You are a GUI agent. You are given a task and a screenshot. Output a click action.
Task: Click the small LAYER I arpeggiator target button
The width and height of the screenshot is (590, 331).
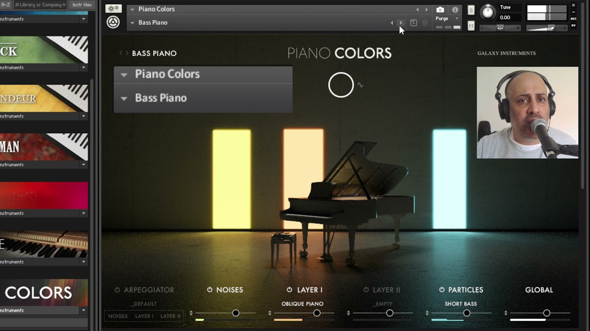[144, 316]
